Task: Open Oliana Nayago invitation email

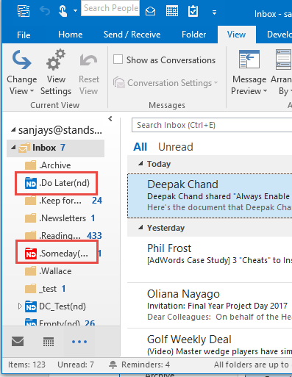Action: pos(210,305)
